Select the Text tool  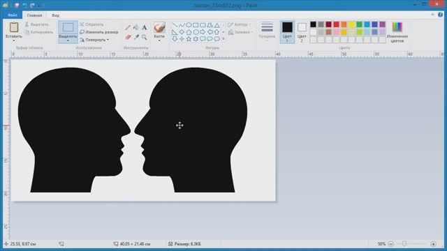pyautogui.click(x=145, y=28)
